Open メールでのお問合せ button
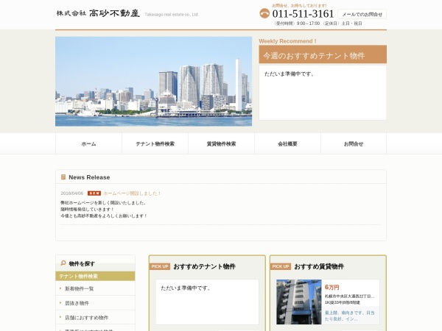442x331 pixels. pyautogui.click(x=362, y=14)
